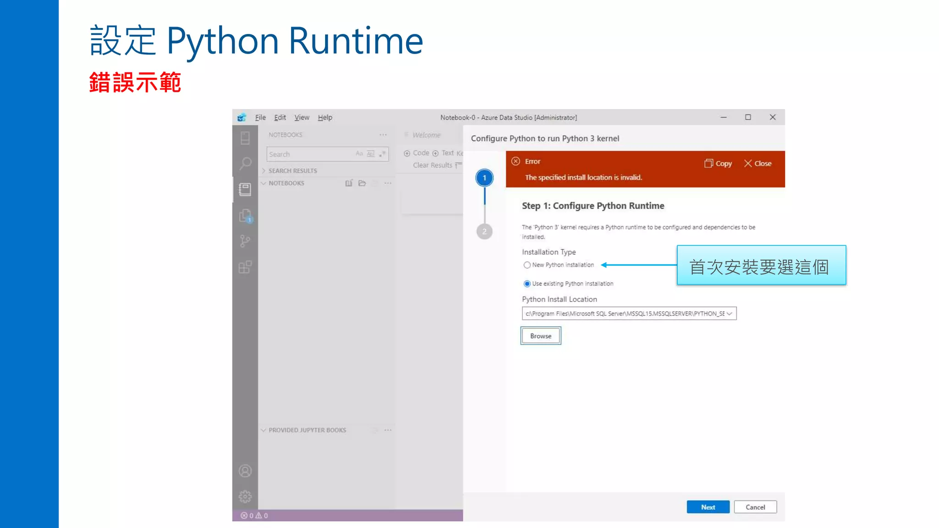Click the Browse button

tap(541, 335)
